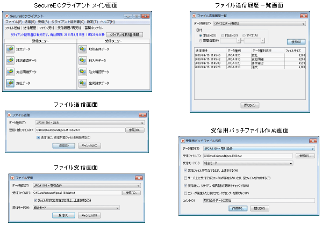Image resolution: width=322 pixels, height=226 pixels.
Task: Click 閉じる in the batch file dialog
Action: click(x=260, y=208)
